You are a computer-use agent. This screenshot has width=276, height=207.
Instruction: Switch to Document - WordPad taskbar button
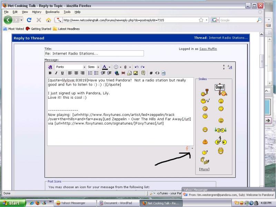click(x=118, y=203)
